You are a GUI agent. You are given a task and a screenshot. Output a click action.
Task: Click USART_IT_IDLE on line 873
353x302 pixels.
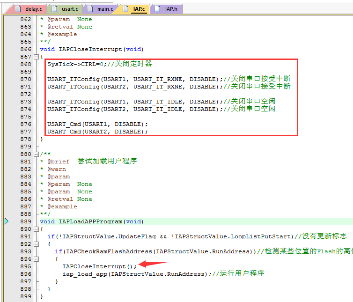click(x=158, y=102)
